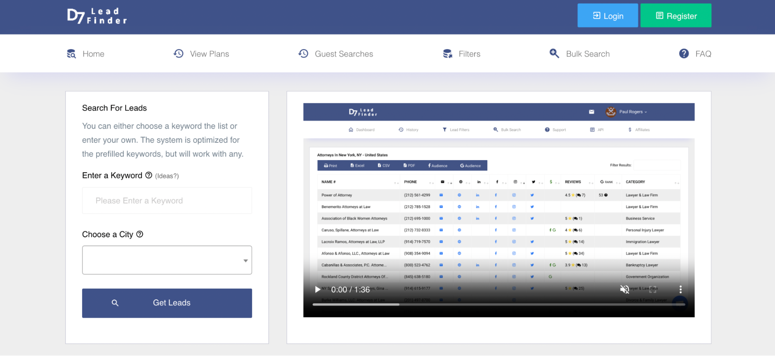775x356 pixels.
Task: Click the Search For Leads heading
Action: coord(114,108)
